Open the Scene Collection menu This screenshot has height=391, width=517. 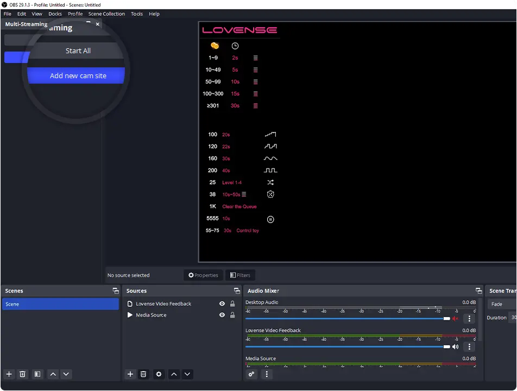[106, 14]
